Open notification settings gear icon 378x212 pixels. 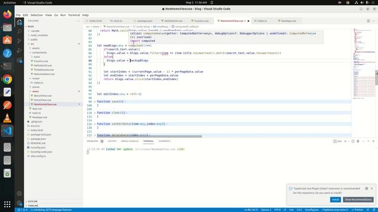pos(366,188)
